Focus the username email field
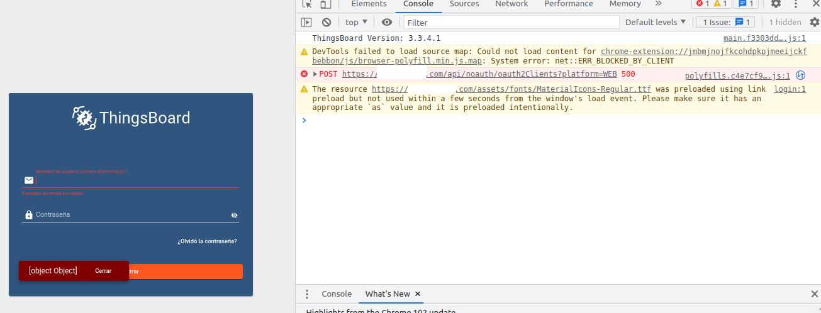 [137, 180]
